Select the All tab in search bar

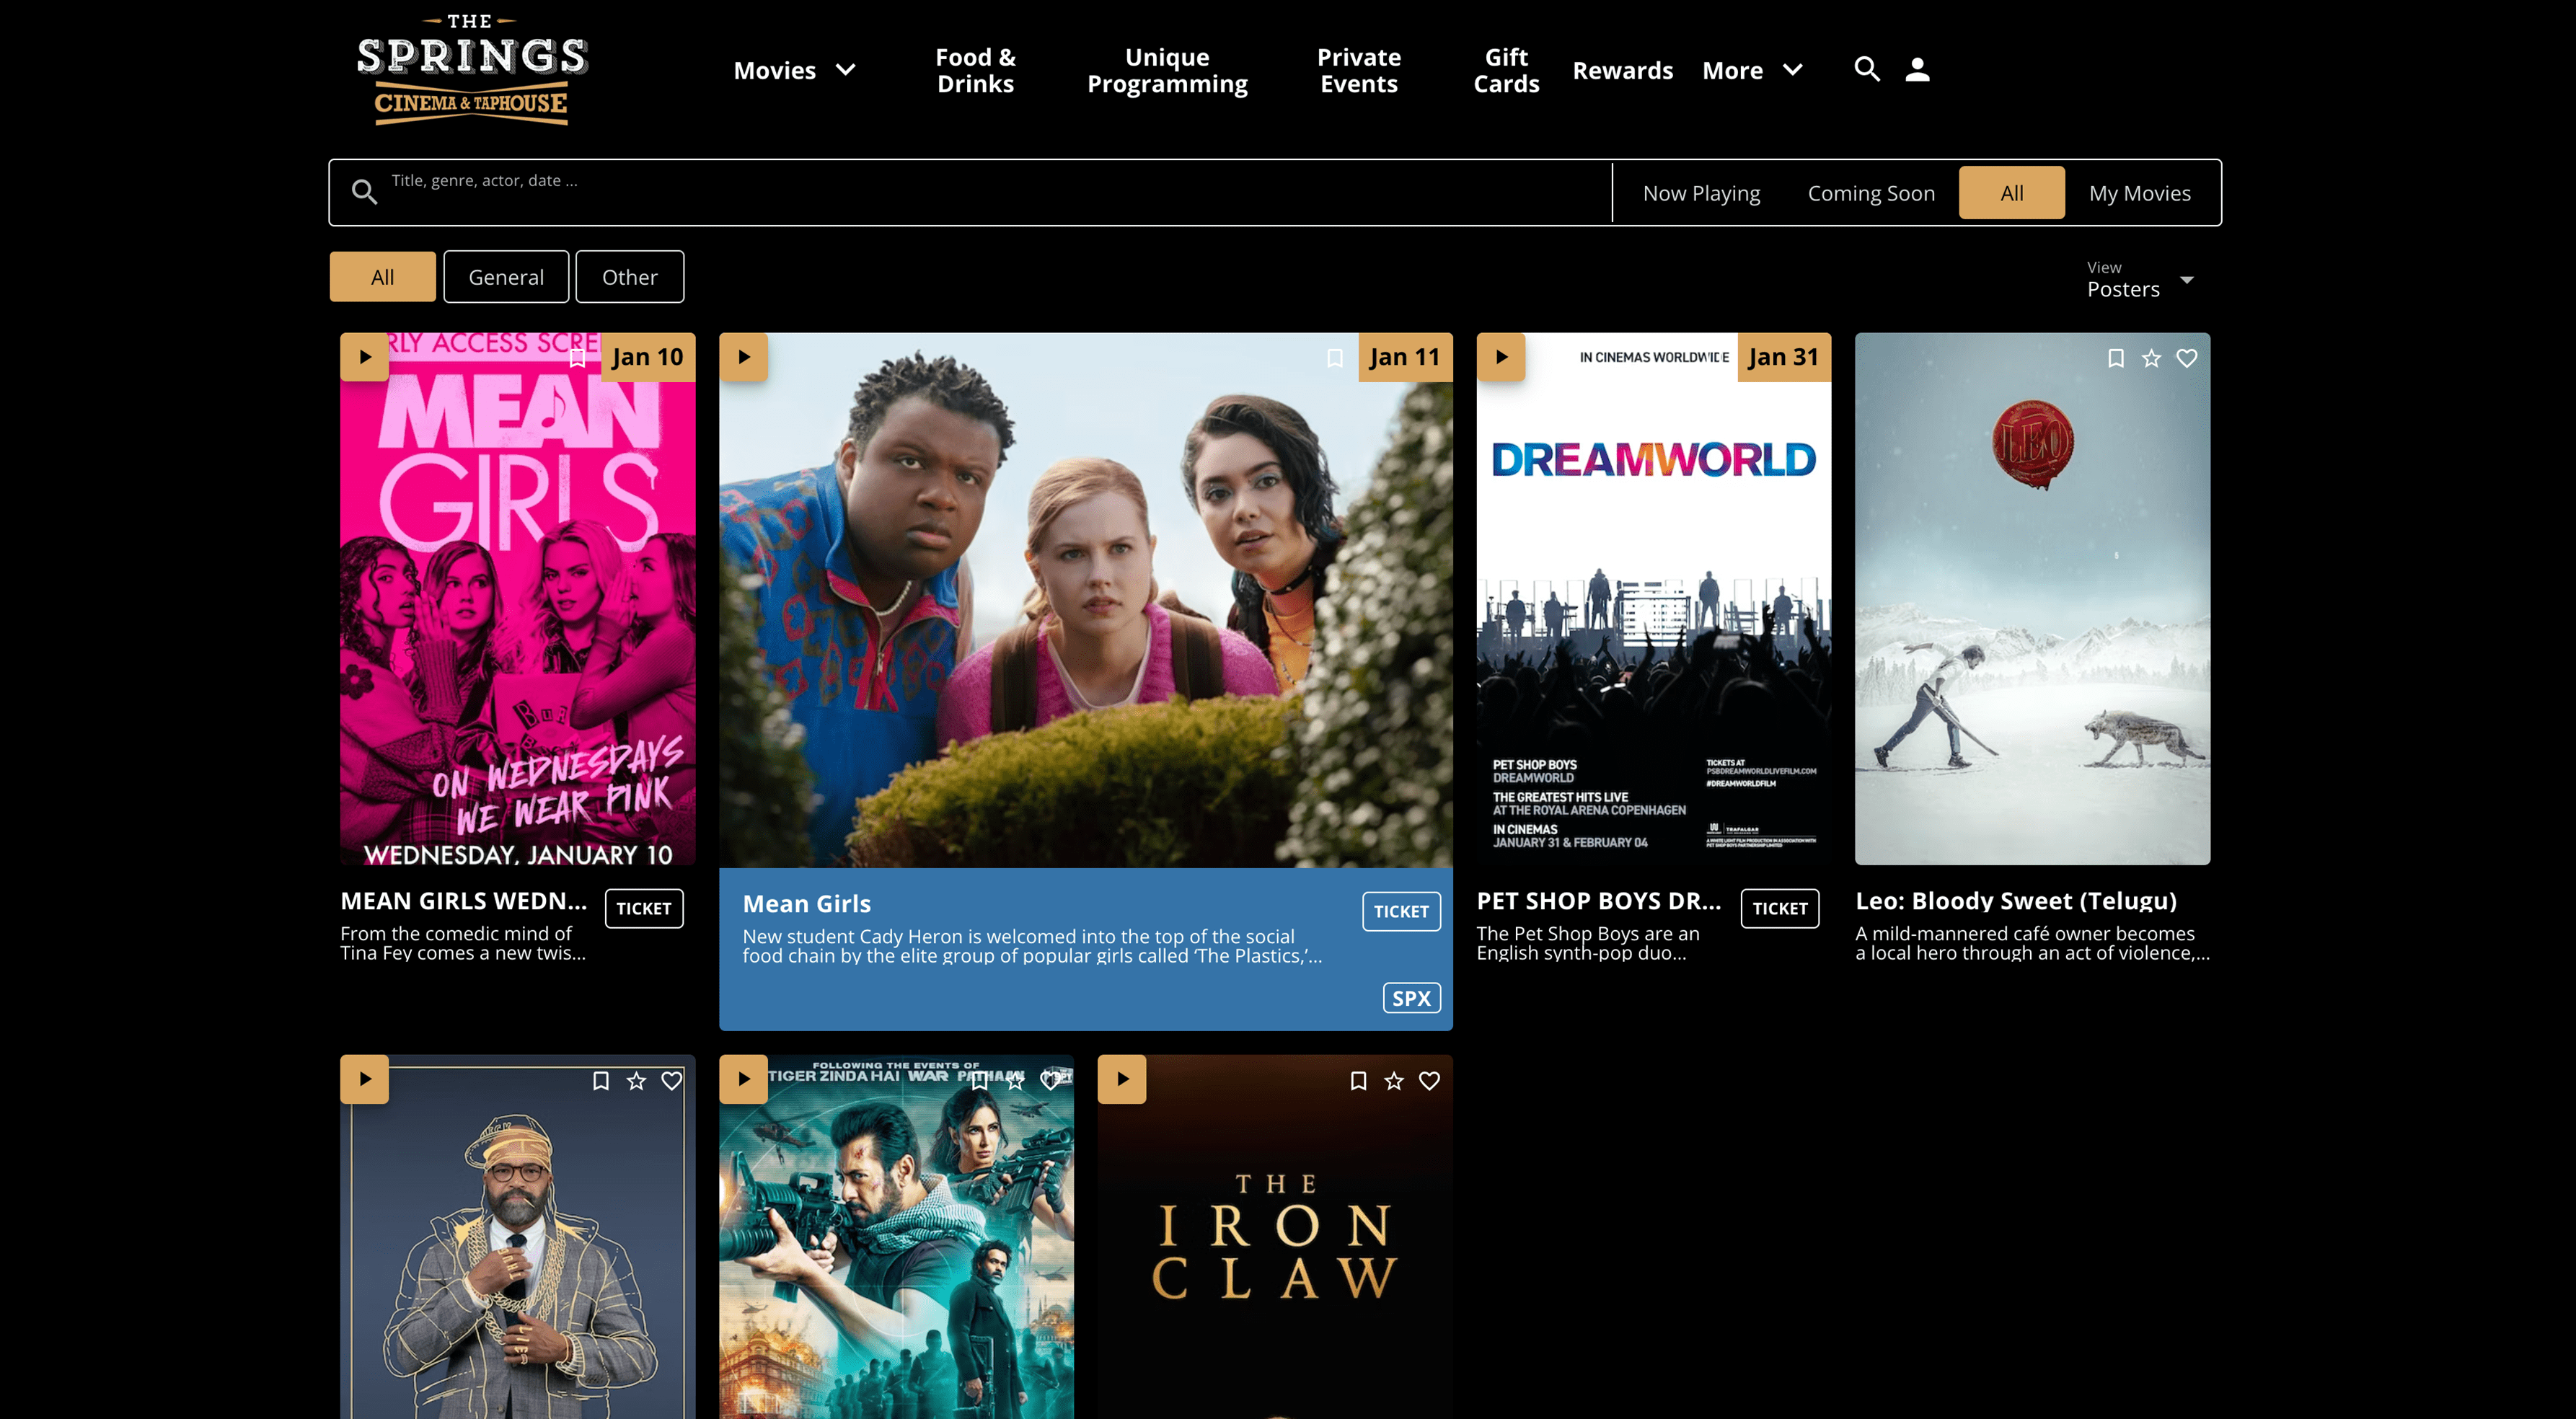click(x=2011, y=193)
